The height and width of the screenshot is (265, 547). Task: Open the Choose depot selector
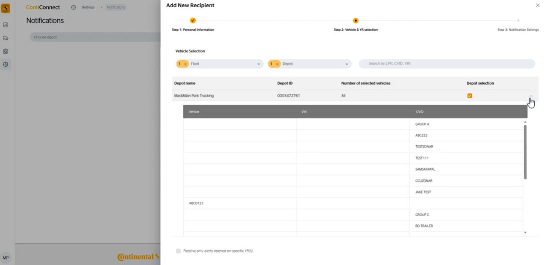tap(95, 37)
